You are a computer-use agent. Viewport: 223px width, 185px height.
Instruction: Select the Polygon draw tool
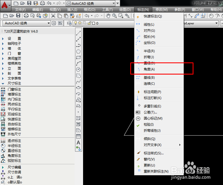pyautogui.click(x=78, y=51)
